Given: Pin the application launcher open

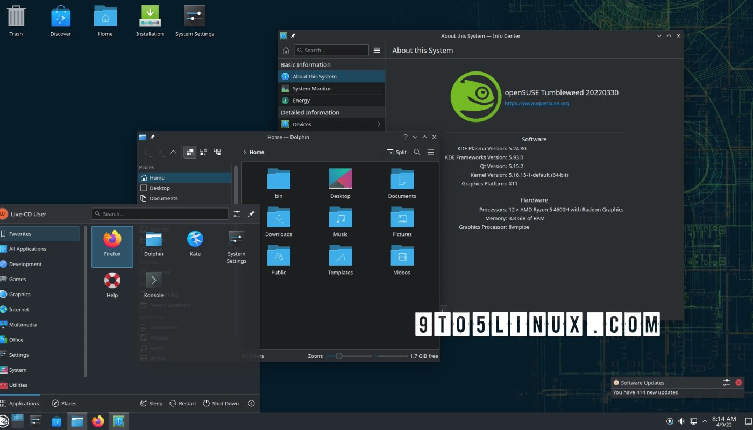Looking at the screenshot, I should pyautogui.click(x=251, y=214).
